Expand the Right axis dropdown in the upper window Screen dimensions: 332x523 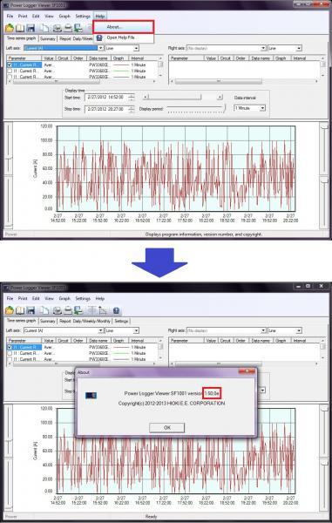click(263, 48)
